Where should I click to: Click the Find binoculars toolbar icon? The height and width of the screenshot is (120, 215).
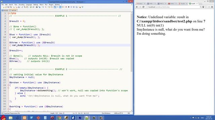pyautogui.click(x=37, y=7)
